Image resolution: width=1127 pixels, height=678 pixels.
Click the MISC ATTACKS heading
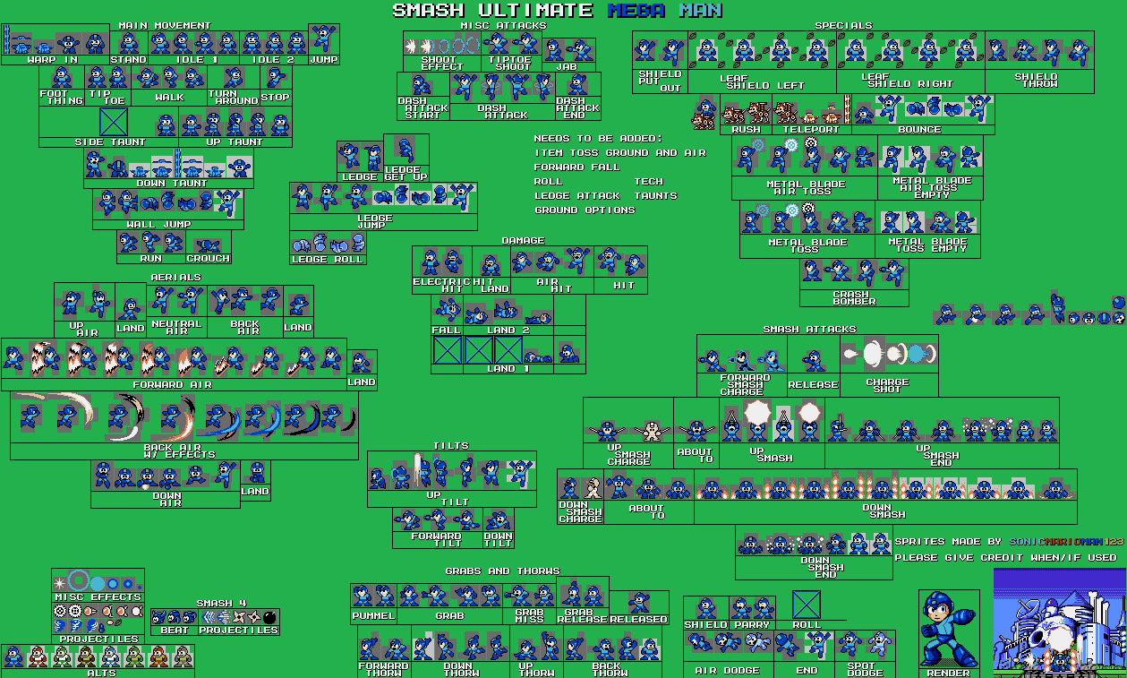click(503, 26)
